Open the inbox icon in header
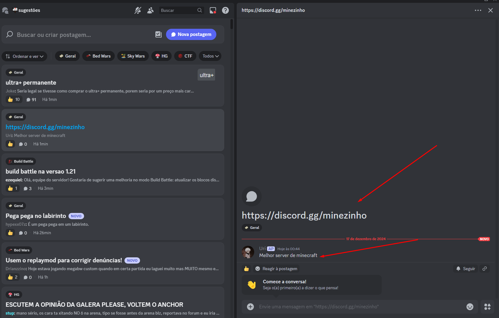Image resolution: width=499 pixels, height=318 pixels. click(x=213, y=10)
